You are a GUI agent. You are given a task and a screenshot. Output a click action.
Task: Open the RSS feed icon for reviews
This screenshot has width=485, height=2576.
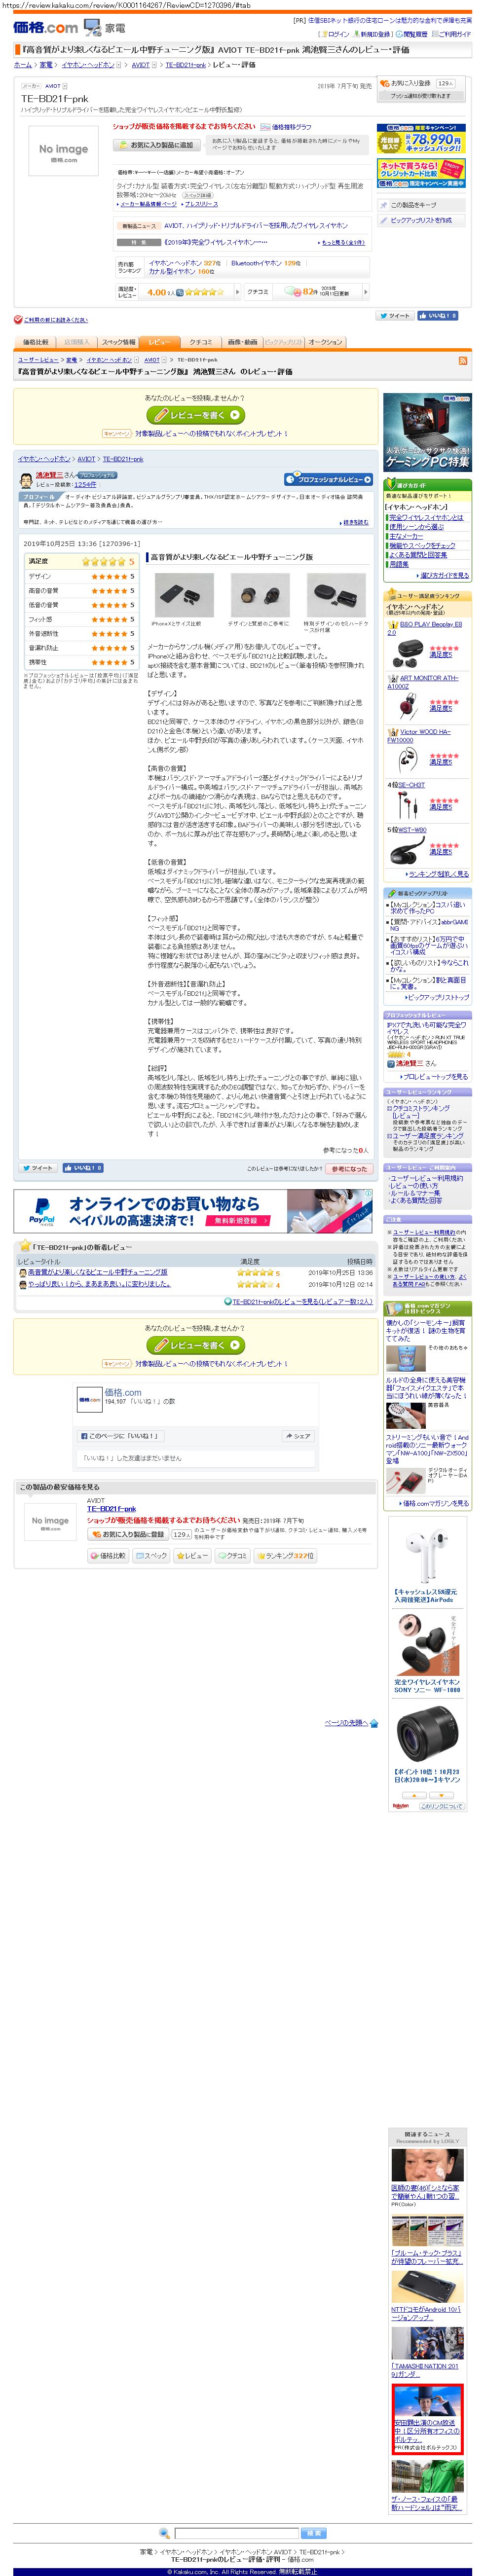463,360
